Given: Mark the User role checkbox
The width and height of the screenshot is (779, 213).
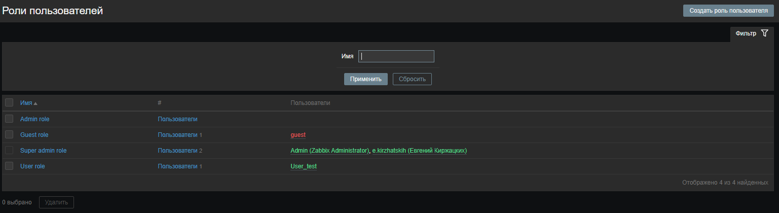Looking at the screenshot, I should point(9,166).
